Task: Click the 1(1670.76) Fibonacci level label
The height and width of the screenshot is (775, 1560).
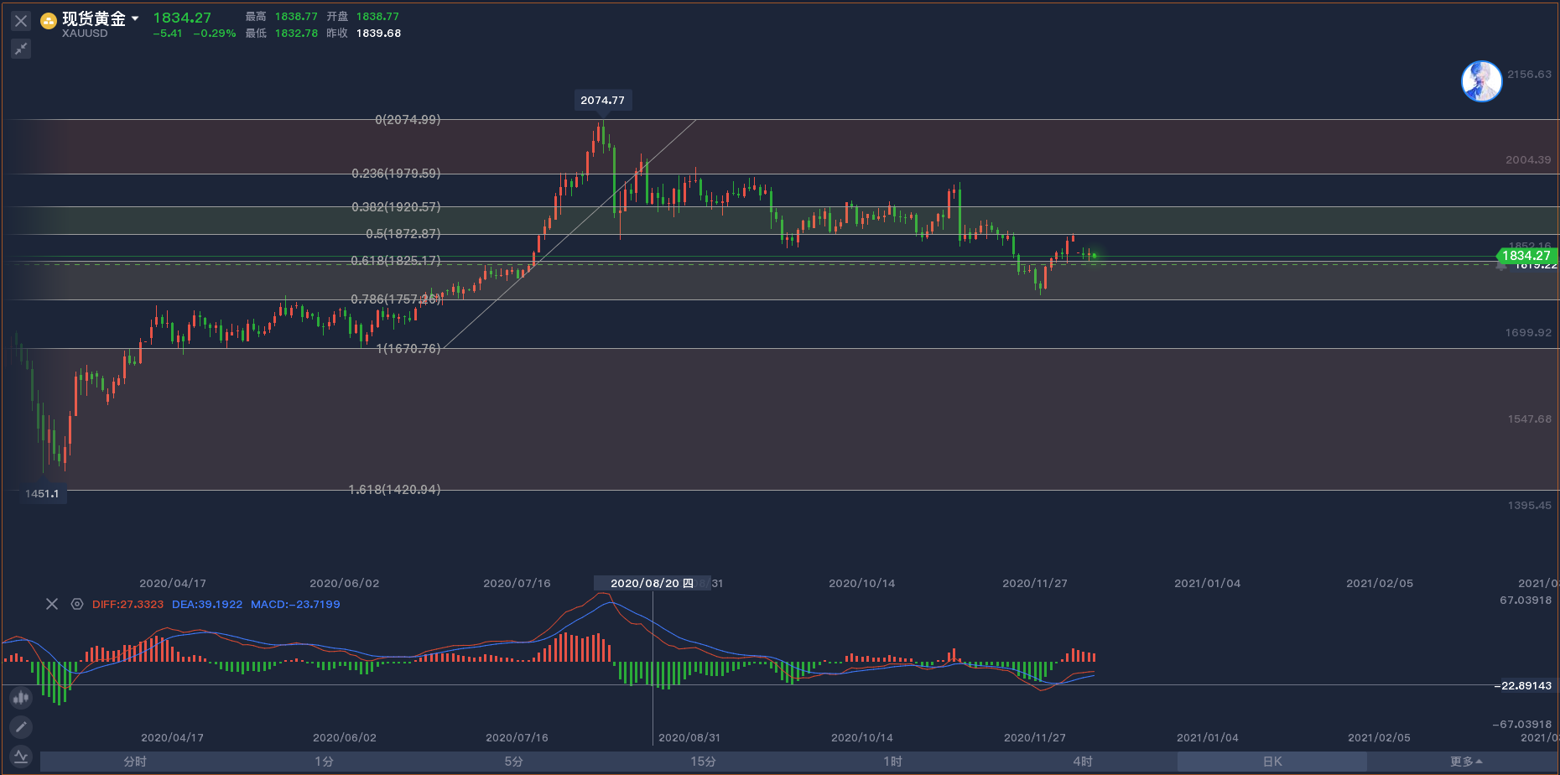Action: pyautogui.click(x=408, y=349)
